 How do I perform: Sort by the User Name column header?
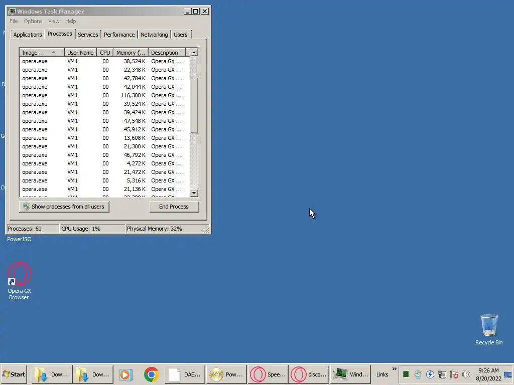[x=80, y=52]
